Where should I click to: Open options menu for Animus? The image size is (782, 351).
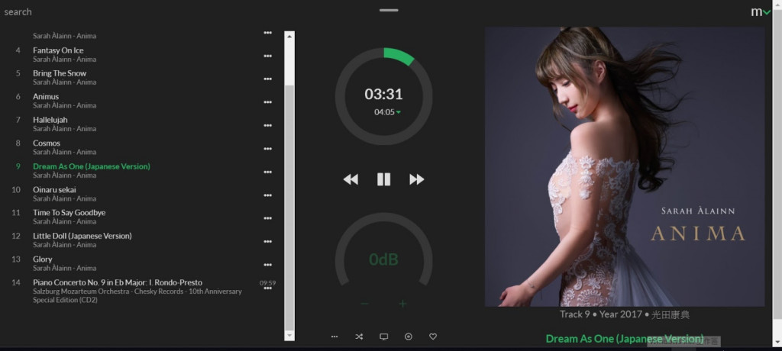coord(268,102)
